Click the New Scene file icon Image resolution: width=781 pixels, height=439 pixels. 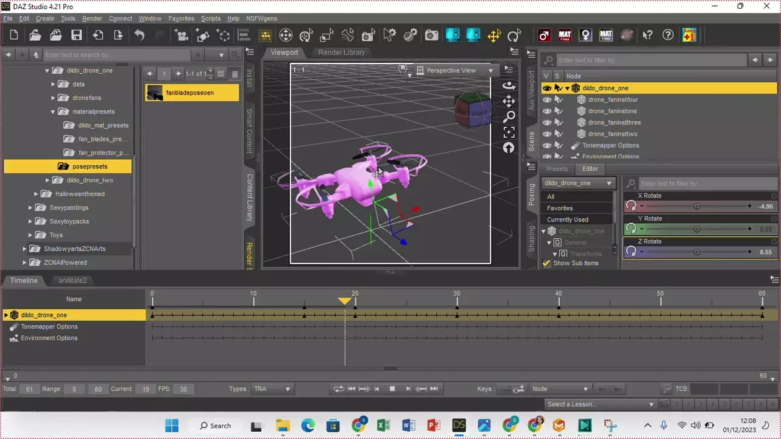click(x=13, y=35)
